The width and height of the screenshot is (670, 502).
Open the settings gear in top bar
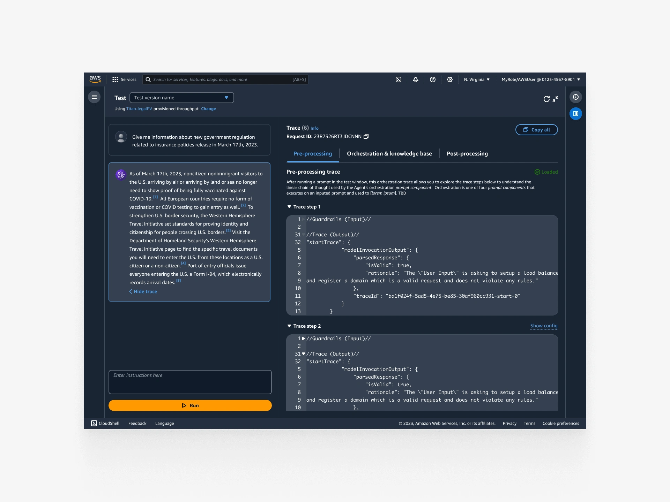tap(450, 79)
